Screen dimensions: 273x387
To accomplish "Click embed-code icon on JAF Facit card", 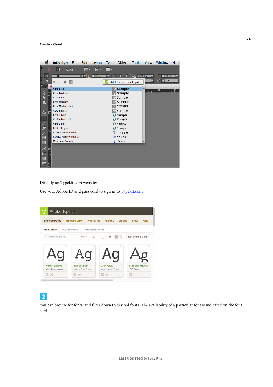I will point(103,275).
